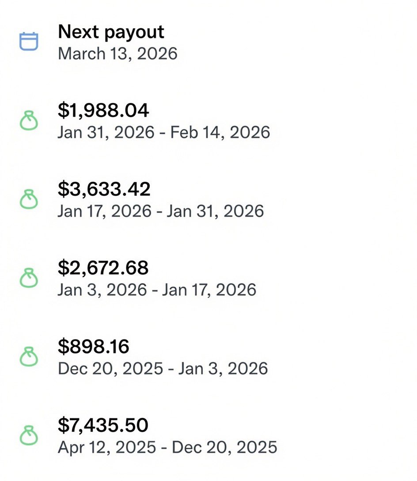Click the money bag icon beside $3,633.42
The height and width of the screenshot is (481, 417).
[29, 199]
